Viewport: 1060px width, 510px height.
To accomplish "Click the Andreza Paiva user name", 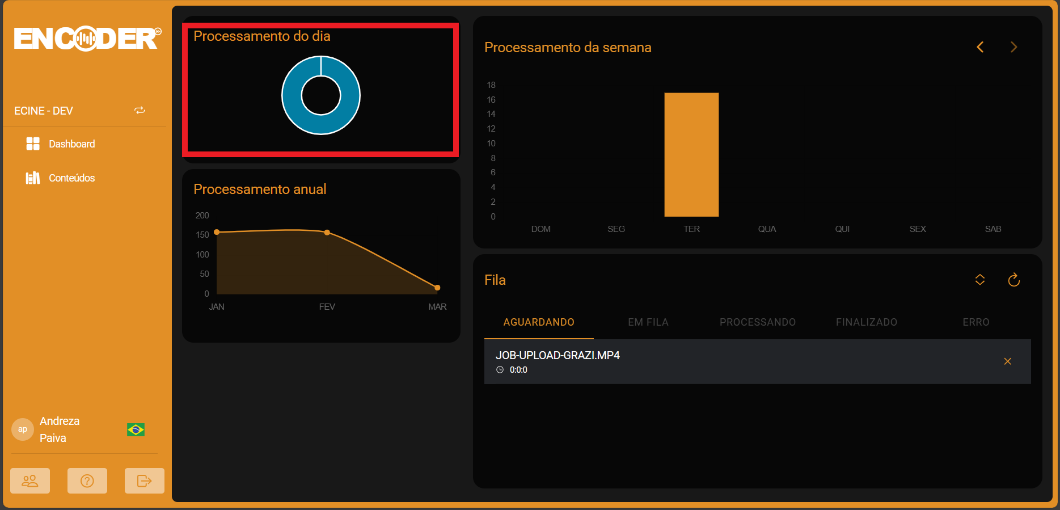I will click(60, 429).
